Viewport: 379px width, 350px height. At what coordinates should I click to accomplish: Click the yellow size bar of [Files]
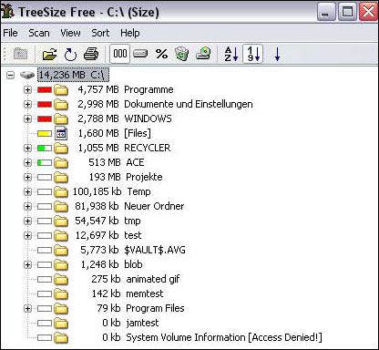tap(45, 134)
